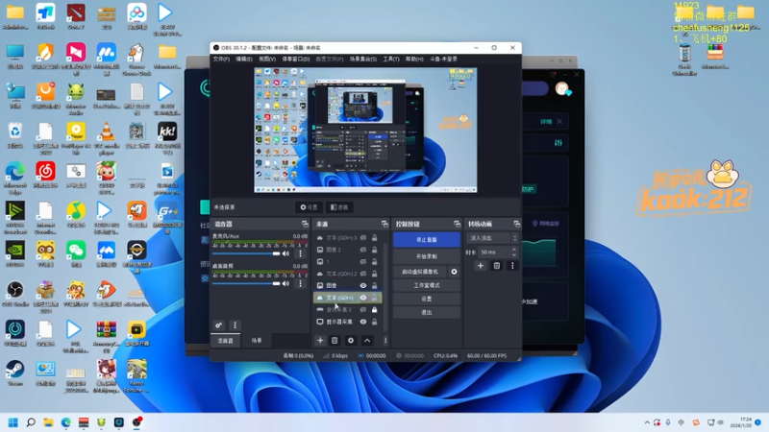Screen dimensions: 769x432
Task: Undock the 混音器 panel icon
Action: tap(305, 224)
